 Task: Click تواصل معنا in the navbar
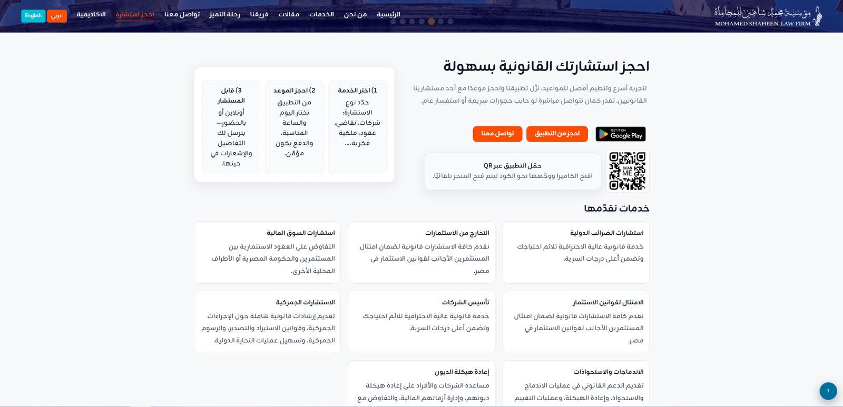click(x=182, y=14)
